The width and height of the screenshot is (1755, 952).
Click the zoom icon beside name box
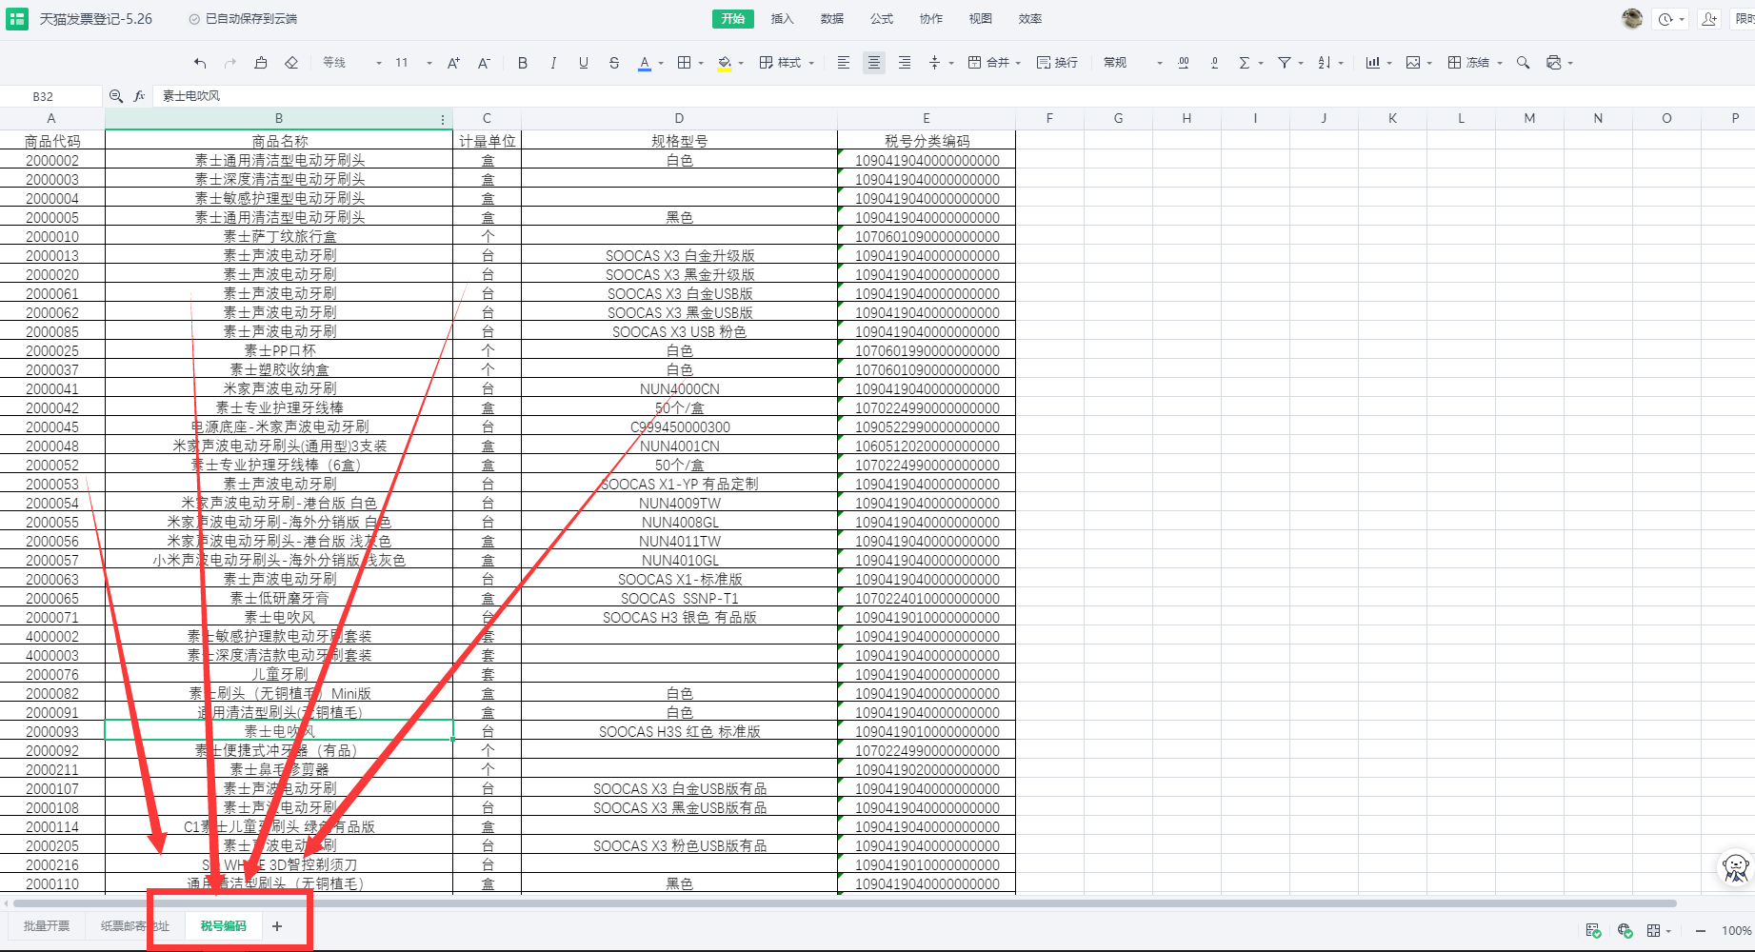pyautogui.click(x=116, y=96)
